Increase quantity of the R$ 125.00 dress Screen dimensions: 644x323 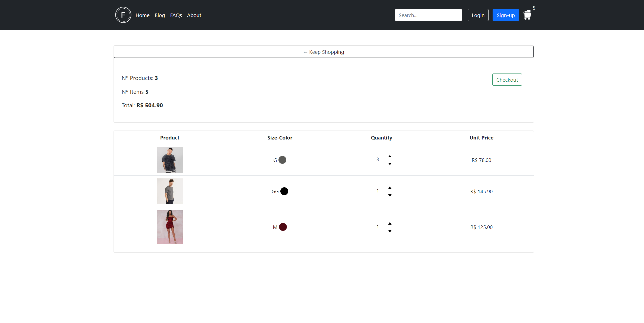coord(390,223)
